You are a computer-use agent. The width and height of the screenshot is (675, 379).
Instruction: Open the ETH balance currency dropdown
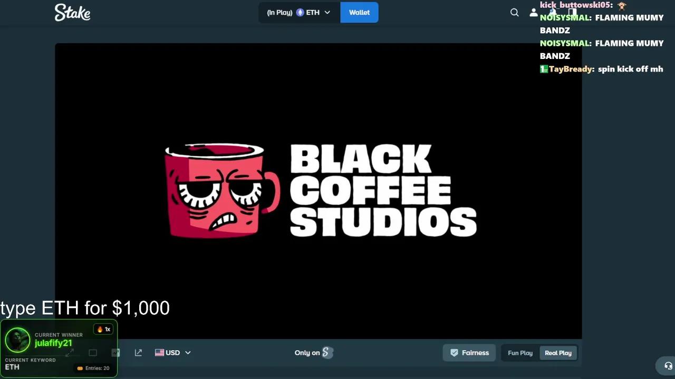tap(298, 13)
